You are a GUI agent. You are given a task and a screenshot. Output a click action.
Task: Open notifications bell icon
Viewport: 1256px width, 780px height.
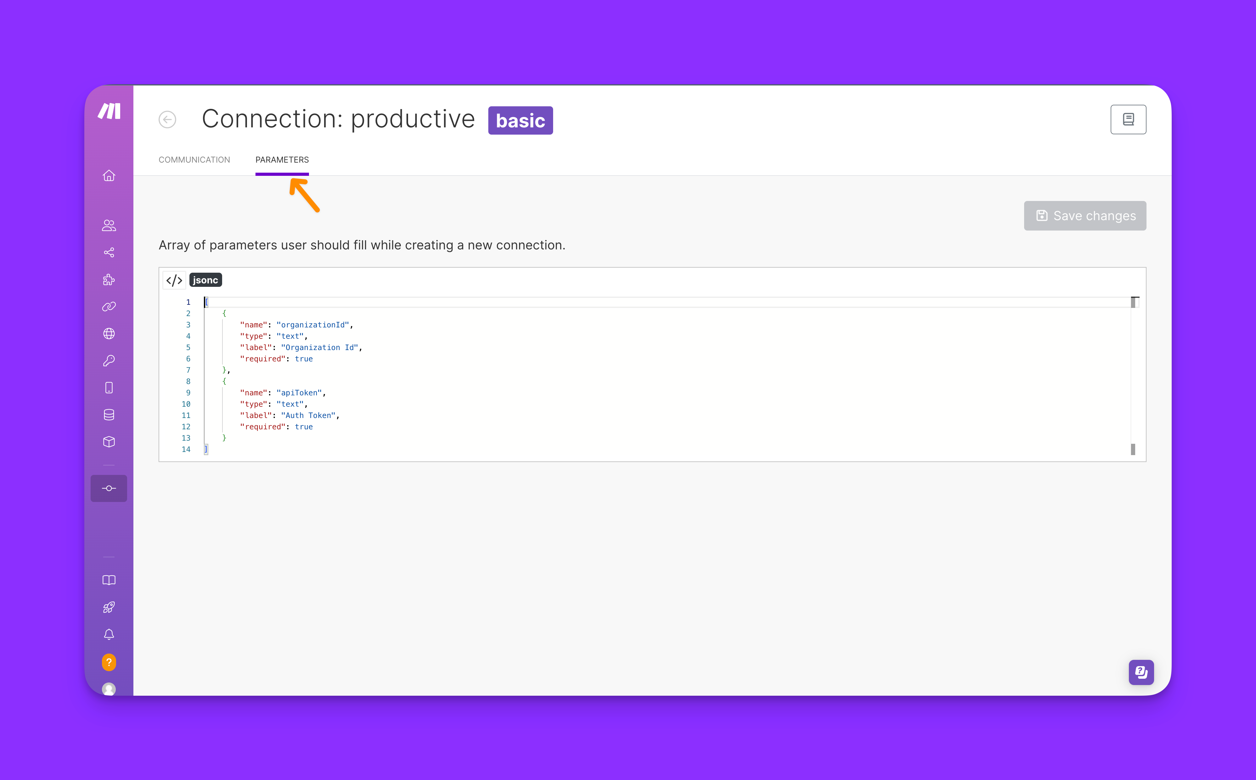click(x=109, y=634)
